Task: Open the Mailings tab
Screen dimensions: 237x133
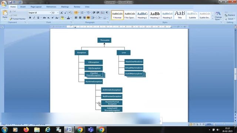Action: [65, 7]
